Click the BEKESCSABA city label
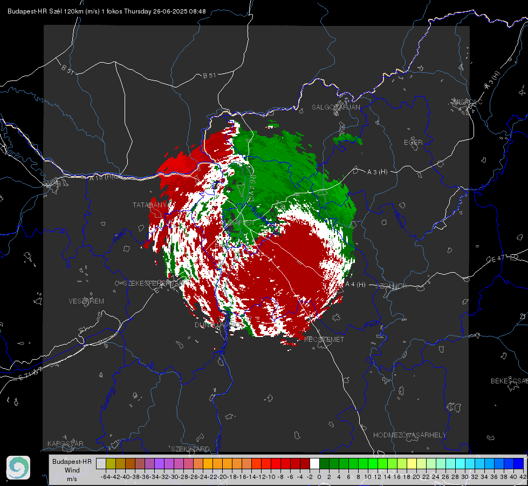 tap(509, 381)
